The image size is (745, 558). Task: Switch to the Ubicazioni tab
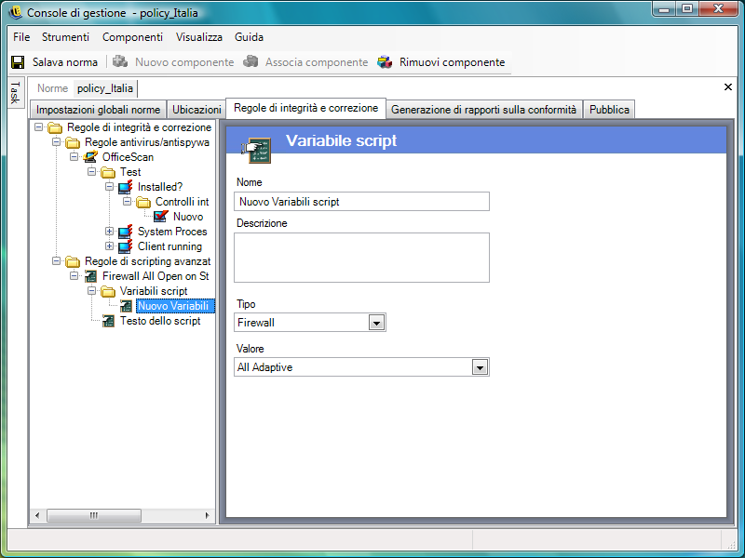pyautogui.click(x=196, y=110)
